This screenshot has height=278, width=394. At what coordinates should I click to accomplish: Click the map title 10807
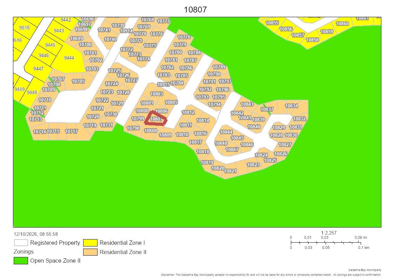(x=195, y=9)
